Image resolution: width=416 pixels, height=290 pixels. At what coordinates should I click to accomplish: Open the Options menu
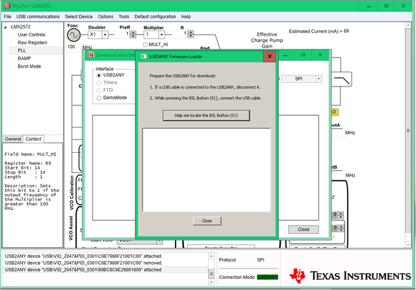(105, 16)
